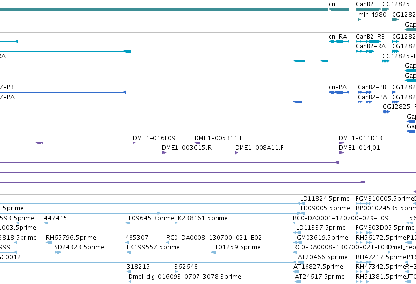Select the FGM310C05.5prime EST
416x284 pixels.
click(364, 203)
